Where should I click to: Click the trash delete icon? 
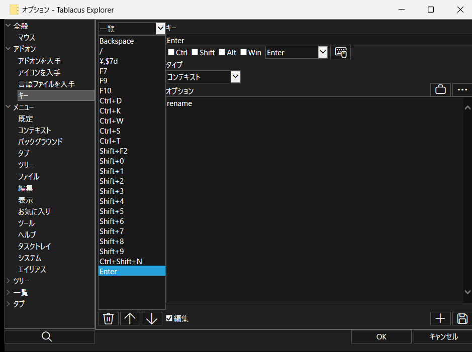click(108, 318)
